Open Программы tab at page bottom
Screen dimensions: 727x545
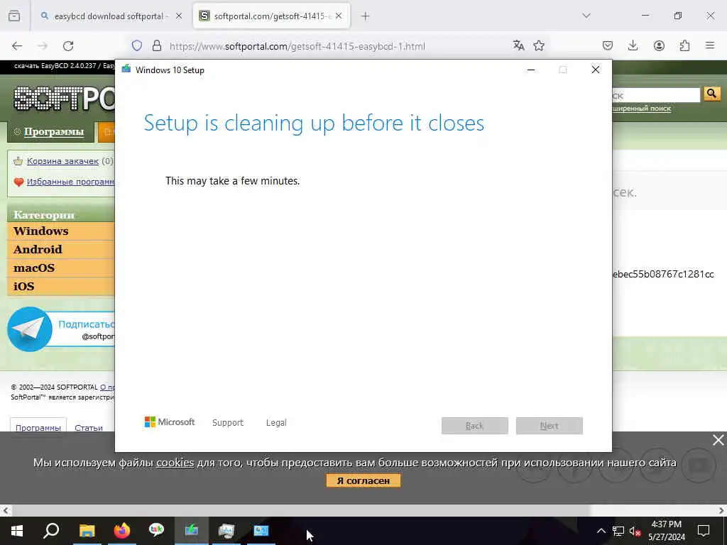pos(38,427)
